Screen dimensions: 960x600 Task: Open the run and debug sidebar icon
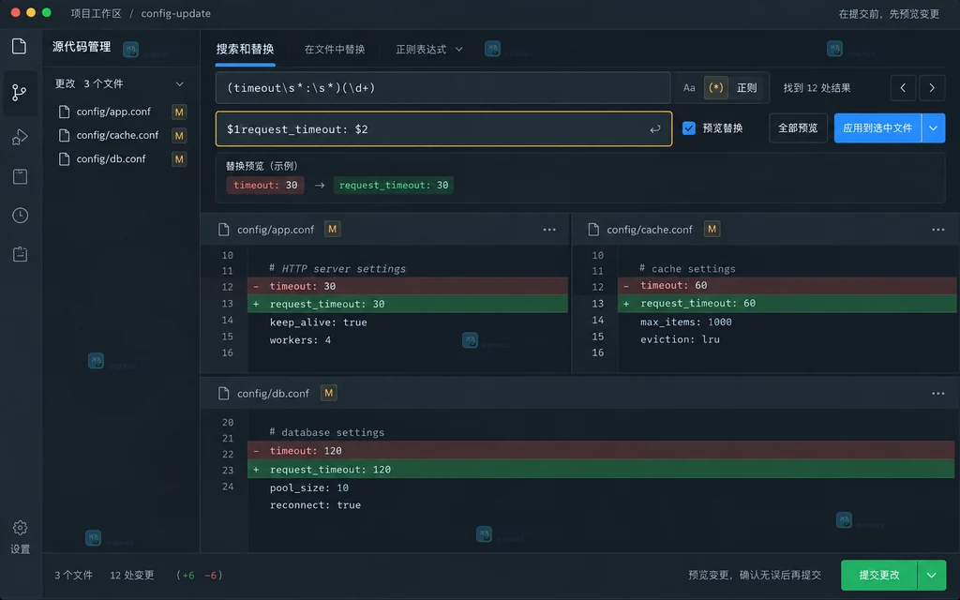[x=20, y=137]
